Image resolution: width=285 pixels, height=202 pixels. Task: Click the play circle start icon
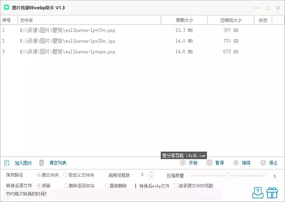tap(183, 163)
